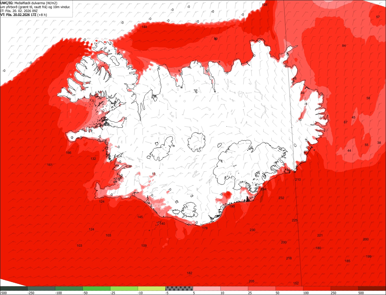Viewport: 386px width, 295px height.
Task: Click the map value '210'
Action: [298, 179]
